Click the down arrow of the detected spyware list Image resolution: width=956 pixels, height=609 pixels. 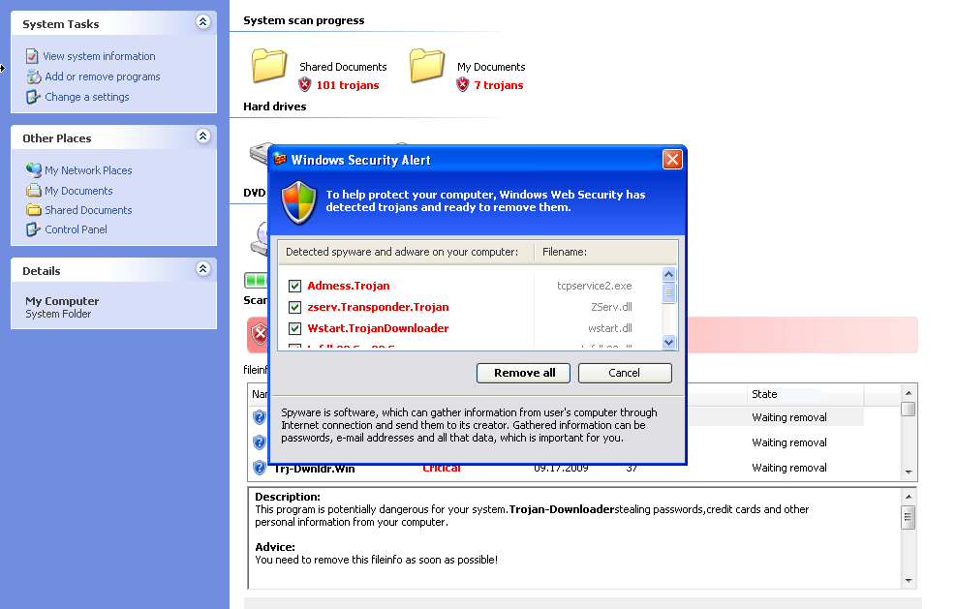pyautogui.click(x=669, y=342)
